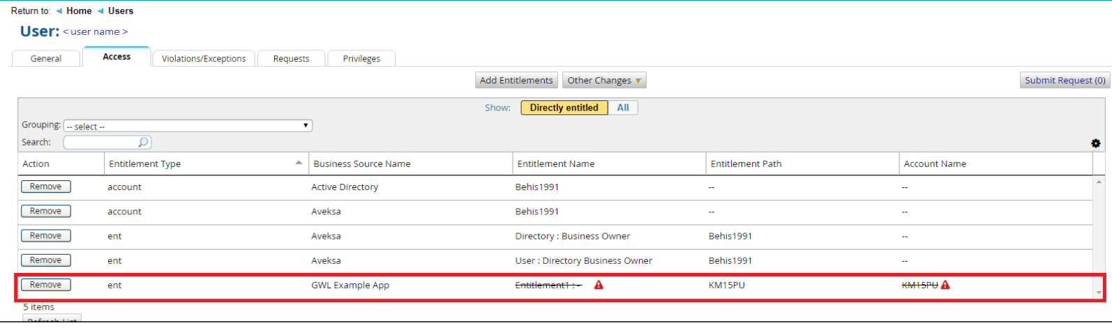
Task: Toggle view to show All entitlements
Action: pyautogui.click(x=623, y=108)
